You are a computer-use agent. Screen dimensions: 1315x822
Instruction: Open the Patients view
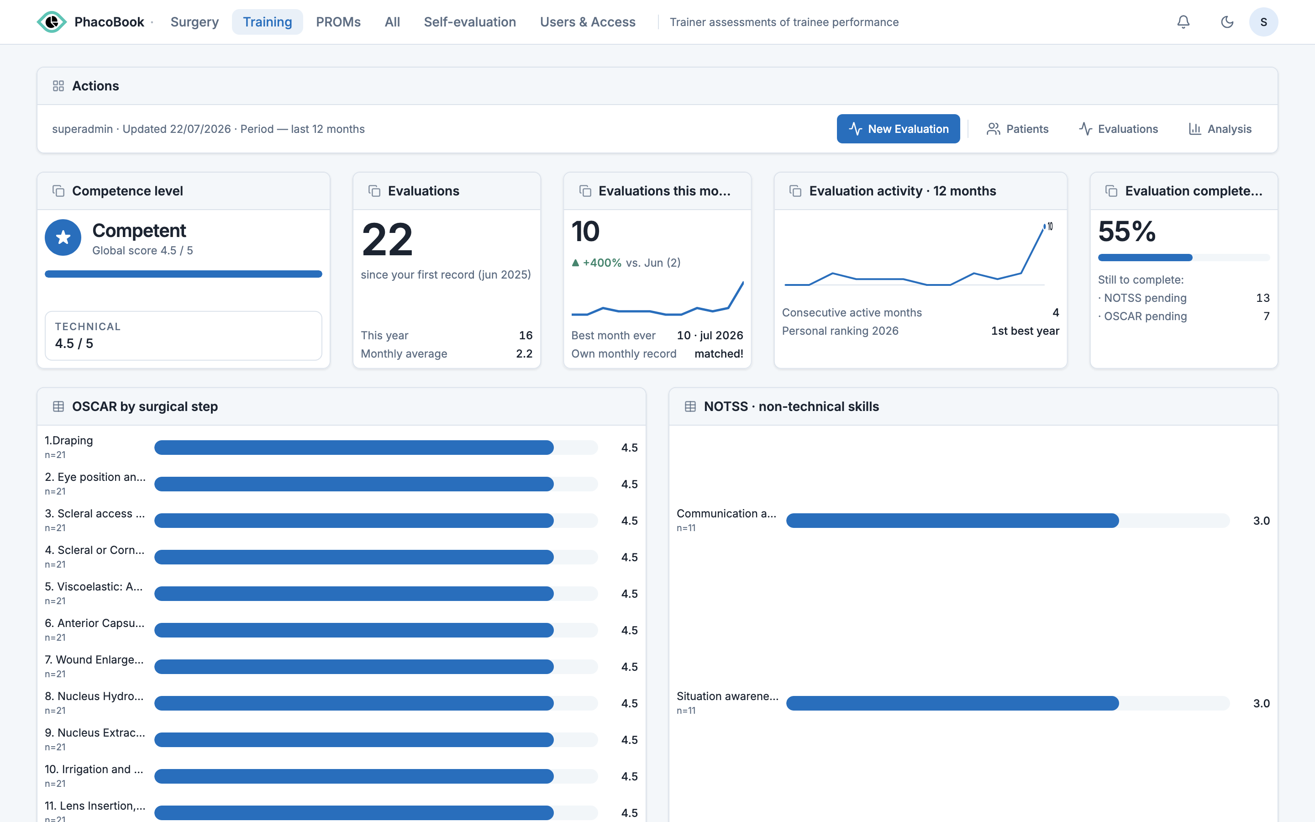tap(1018, 129)
